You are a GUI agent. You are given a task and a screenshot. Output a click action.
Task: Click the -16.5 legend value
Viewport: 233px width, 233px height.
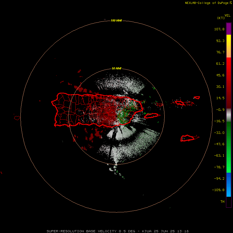pyautogui.click(x=219, y=121)
